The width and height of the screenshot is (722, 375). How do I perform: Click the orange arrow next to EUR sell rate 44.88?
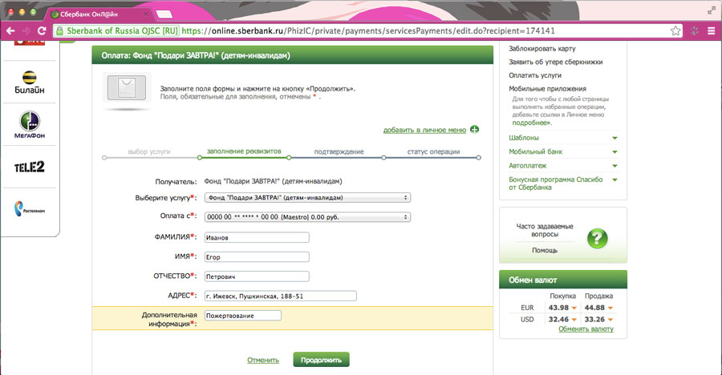tap(610, 308)
